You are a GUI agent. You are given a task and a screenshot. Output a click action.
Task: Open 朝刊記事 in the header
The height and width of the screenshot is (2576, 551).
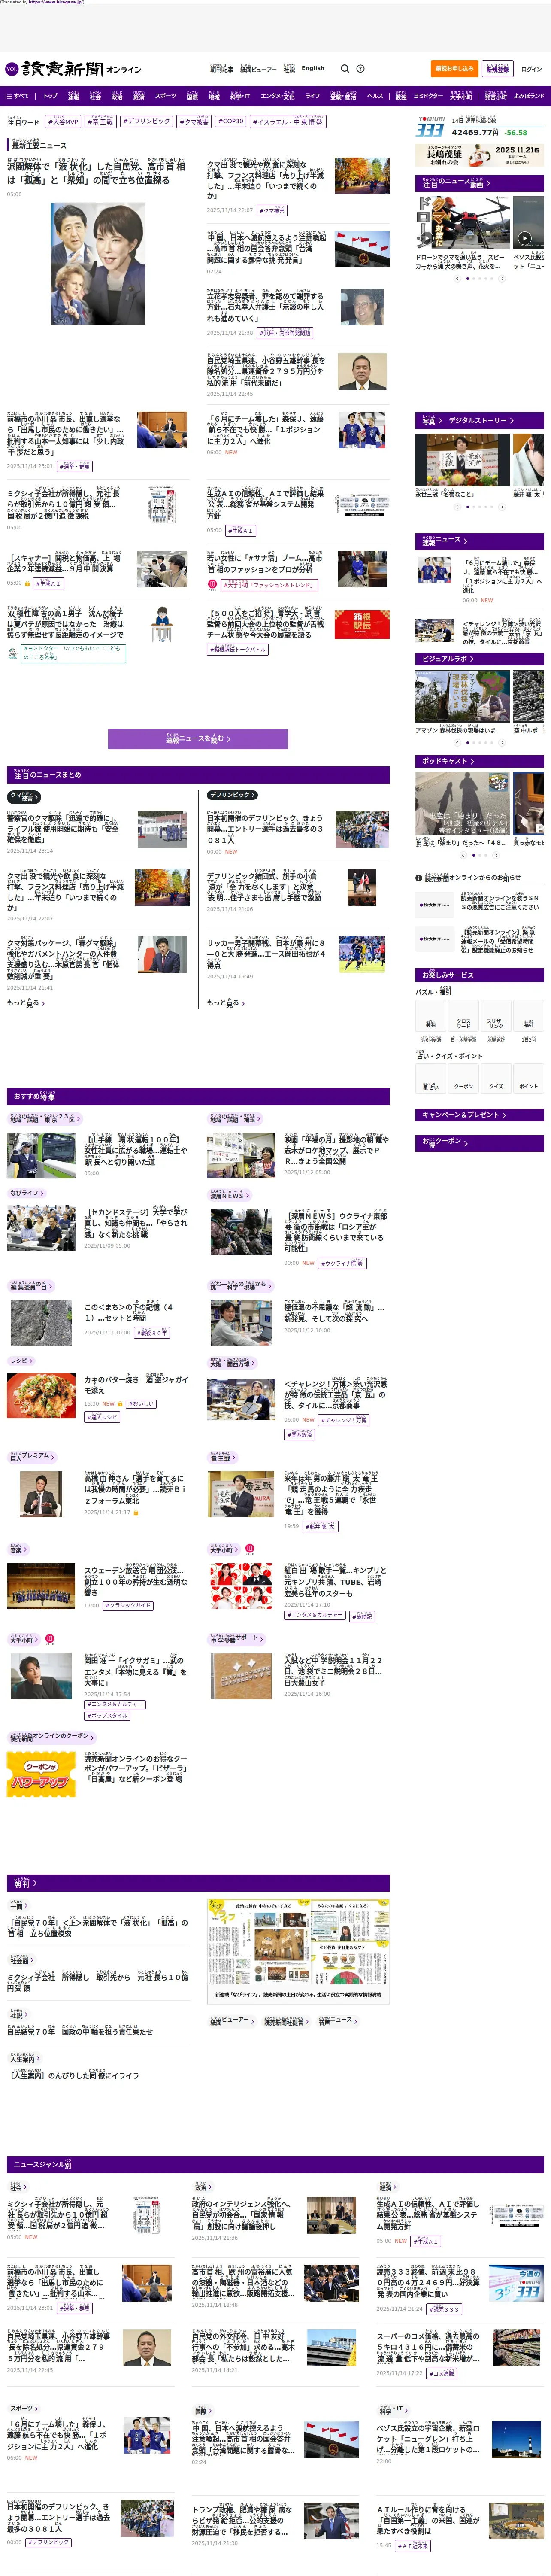pyautogui.click(x=222, y=69)
